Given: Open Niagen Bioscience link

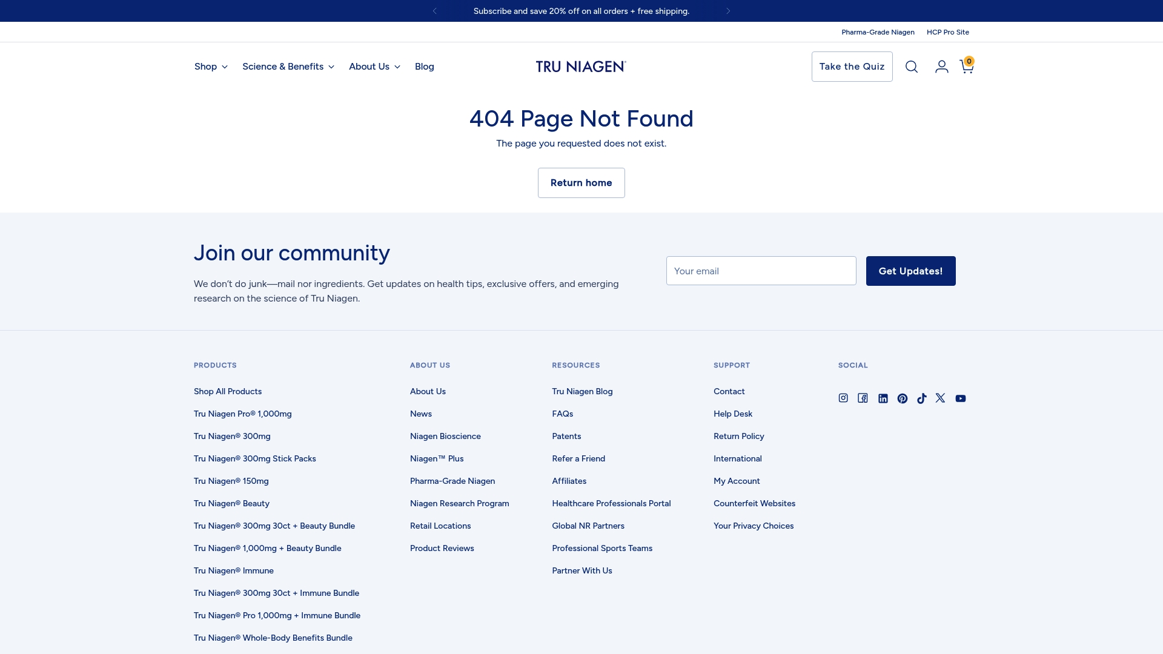Looking at the screenshot, I should pyautogui.click(x=445, y=437).
